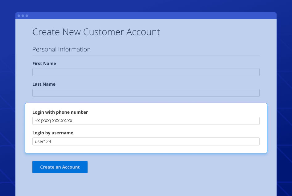This screenshot has height=196, width=292.
Task: Click the middle window dot in title bar
Action: pyautogui.click(x=23, y=16)
